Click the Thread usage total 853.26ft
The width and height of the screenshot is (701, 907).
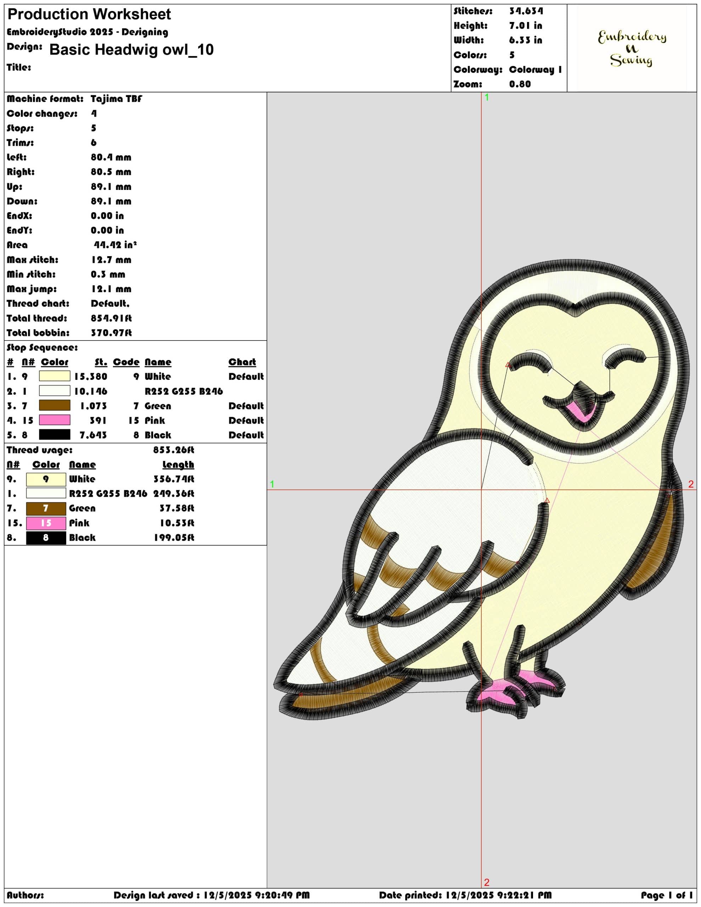click(x=174, y=450)
